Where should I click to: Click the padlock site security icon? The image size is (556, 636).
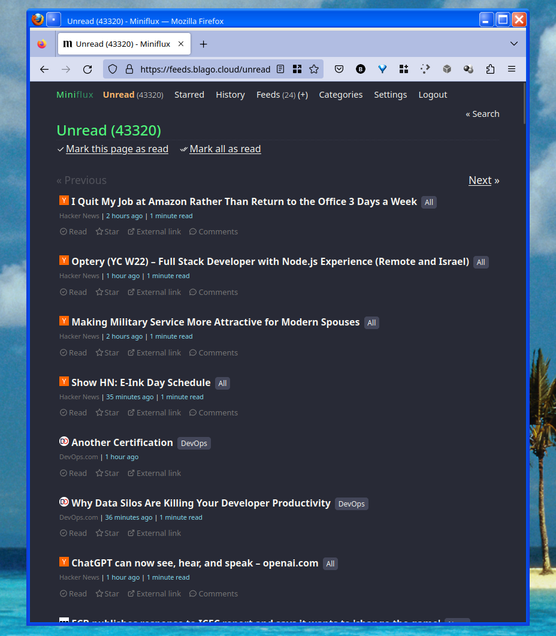[129, 70]
